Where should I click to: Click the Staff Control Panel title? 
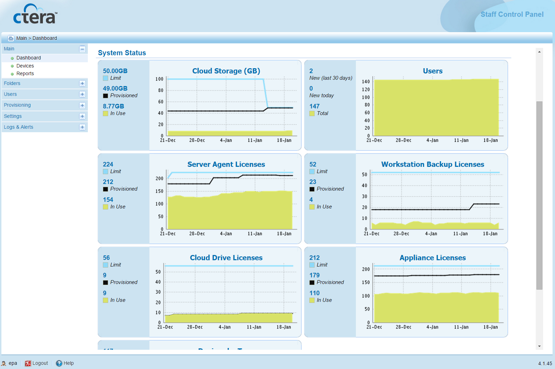(x=512, y=14)
